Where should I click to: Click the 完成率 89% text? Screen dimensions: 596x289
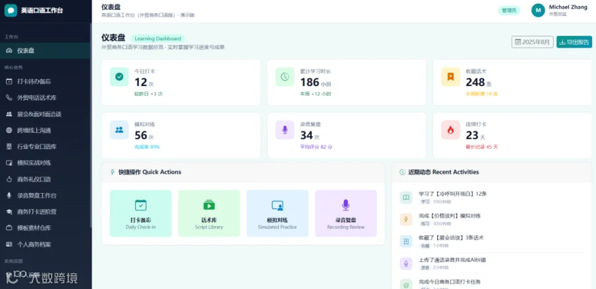(x=147, y=147)
